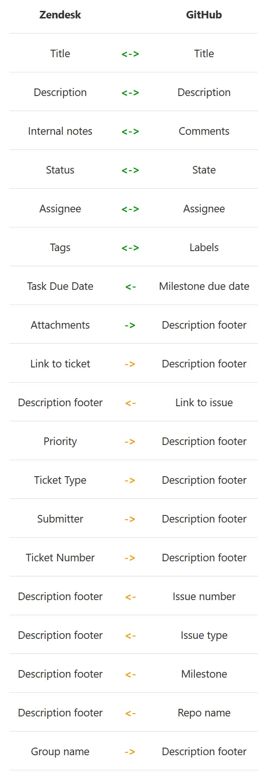Click the orange arrow beside Issue number

(x=131, y=597)
